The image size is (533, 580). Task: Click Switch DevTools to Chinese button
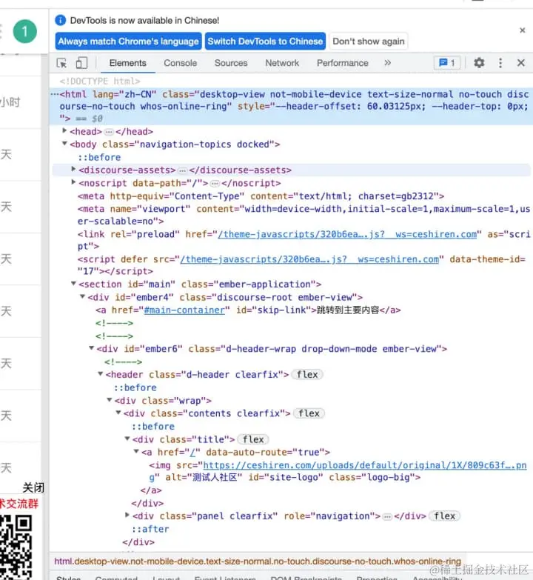click(x=265, y=41)
